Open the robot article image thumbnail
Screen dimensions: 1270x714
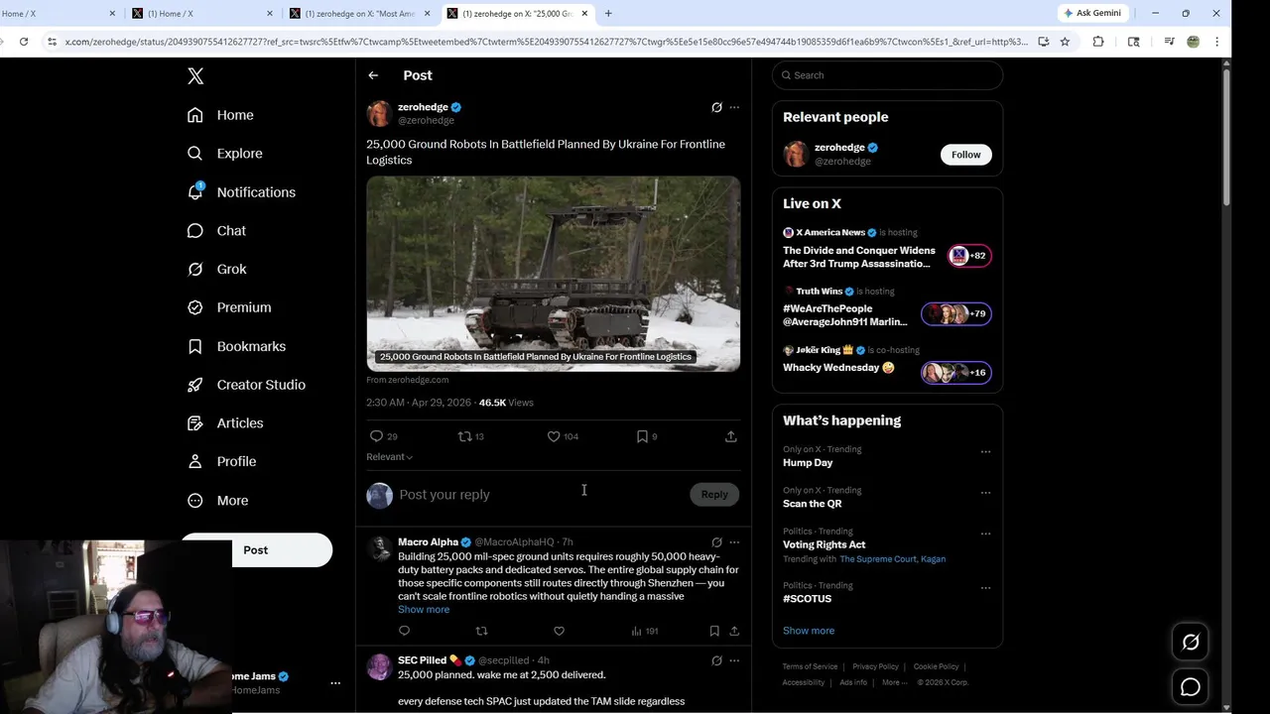tap(553, 274)
